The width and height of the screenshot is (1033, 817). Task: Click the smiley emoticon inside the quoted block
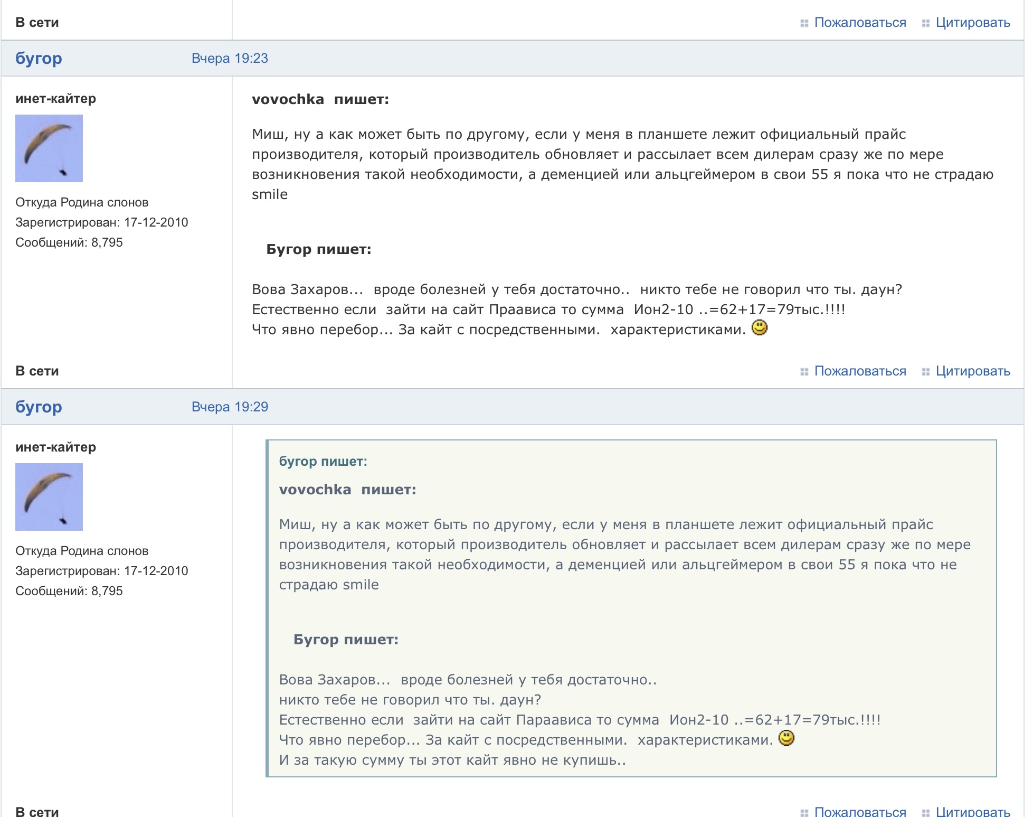pyautogui.click(x=786, y=738)
